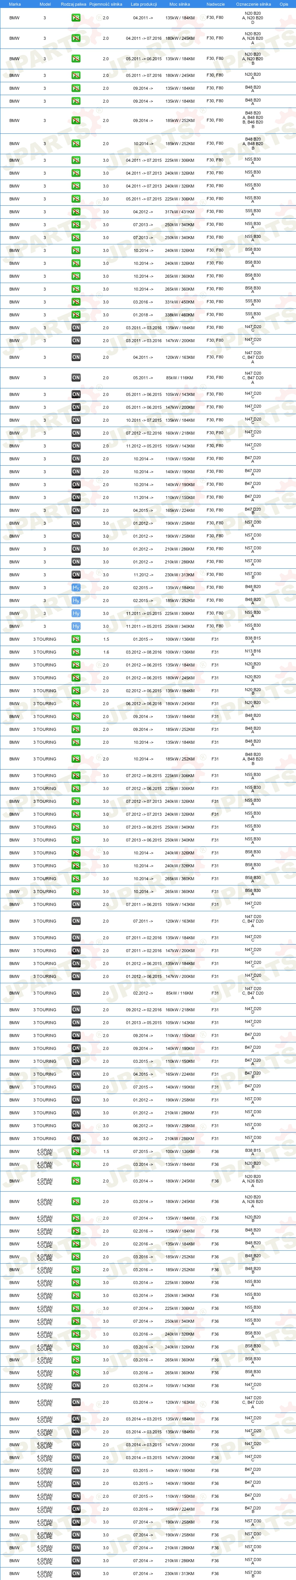
Task: Click the 'Pojemność silnika' column header
Action: [105, 4]
